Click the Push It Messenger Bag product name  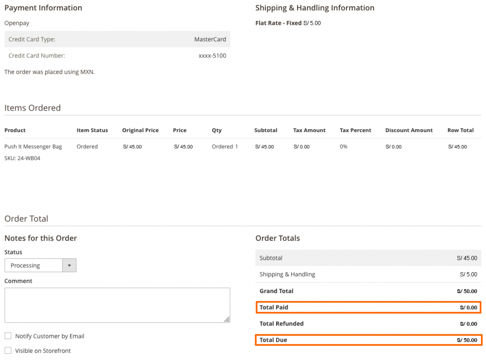click(x=33, y=146)
